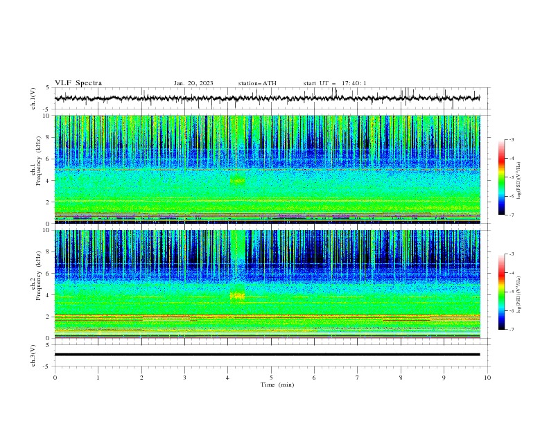Viewport: 549px width, 424px height.
Task: Click the 4 kHz burst in ch.1 spectrogram
Action: 237,181
